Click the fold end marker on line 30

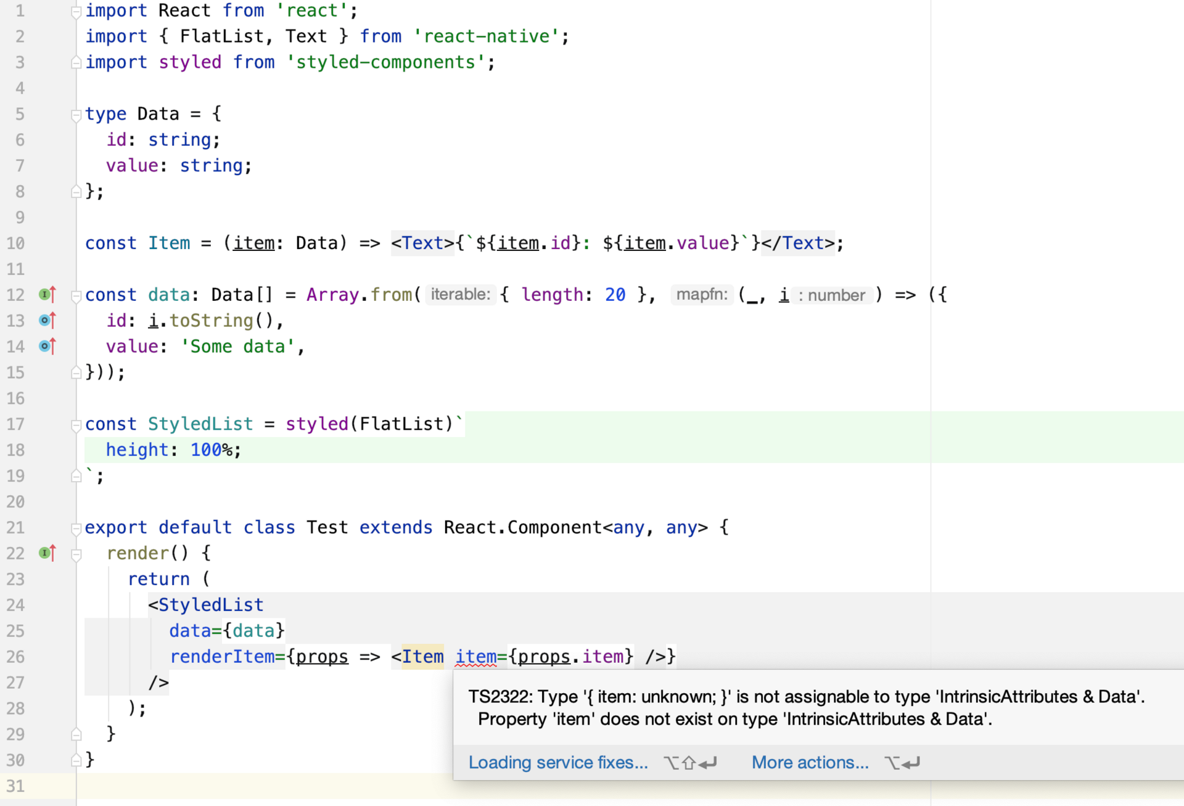click(x=76, y=760)
